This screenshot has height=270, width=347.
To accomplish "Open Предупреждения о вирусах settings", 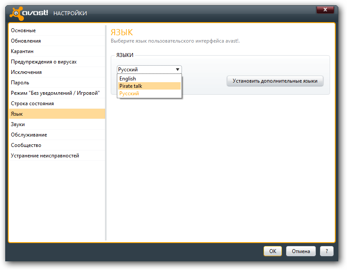I will click(x=57, y=62).
